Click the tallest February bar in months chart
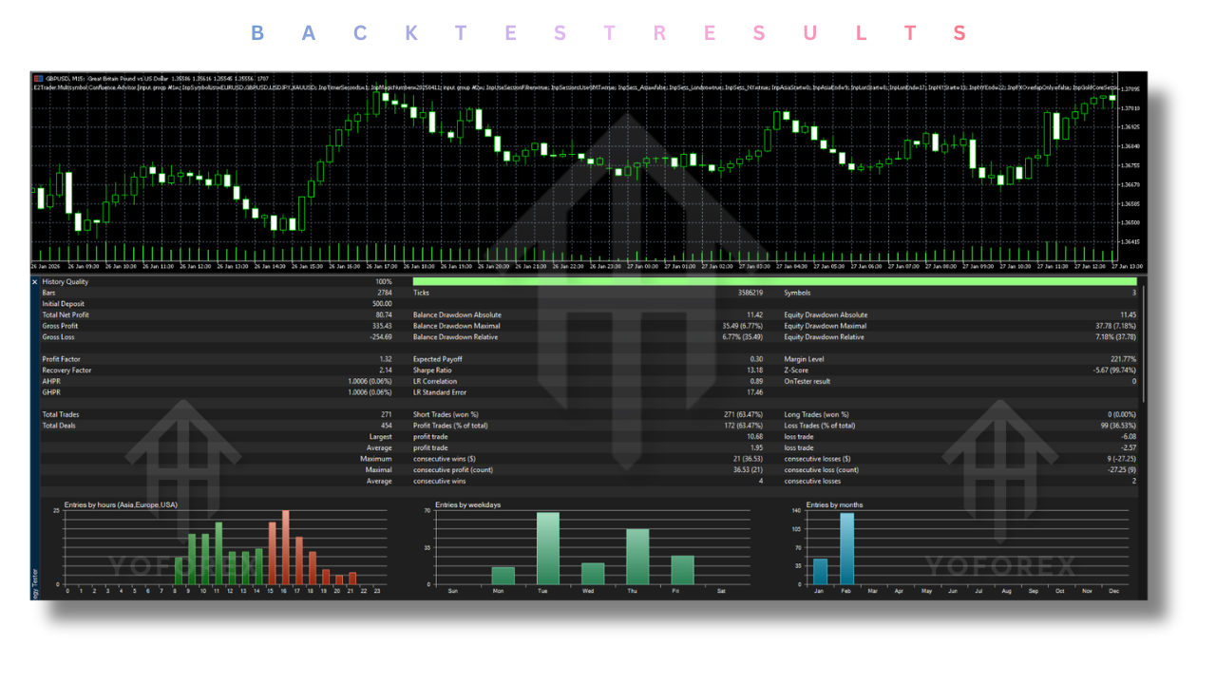 (845, 546)
